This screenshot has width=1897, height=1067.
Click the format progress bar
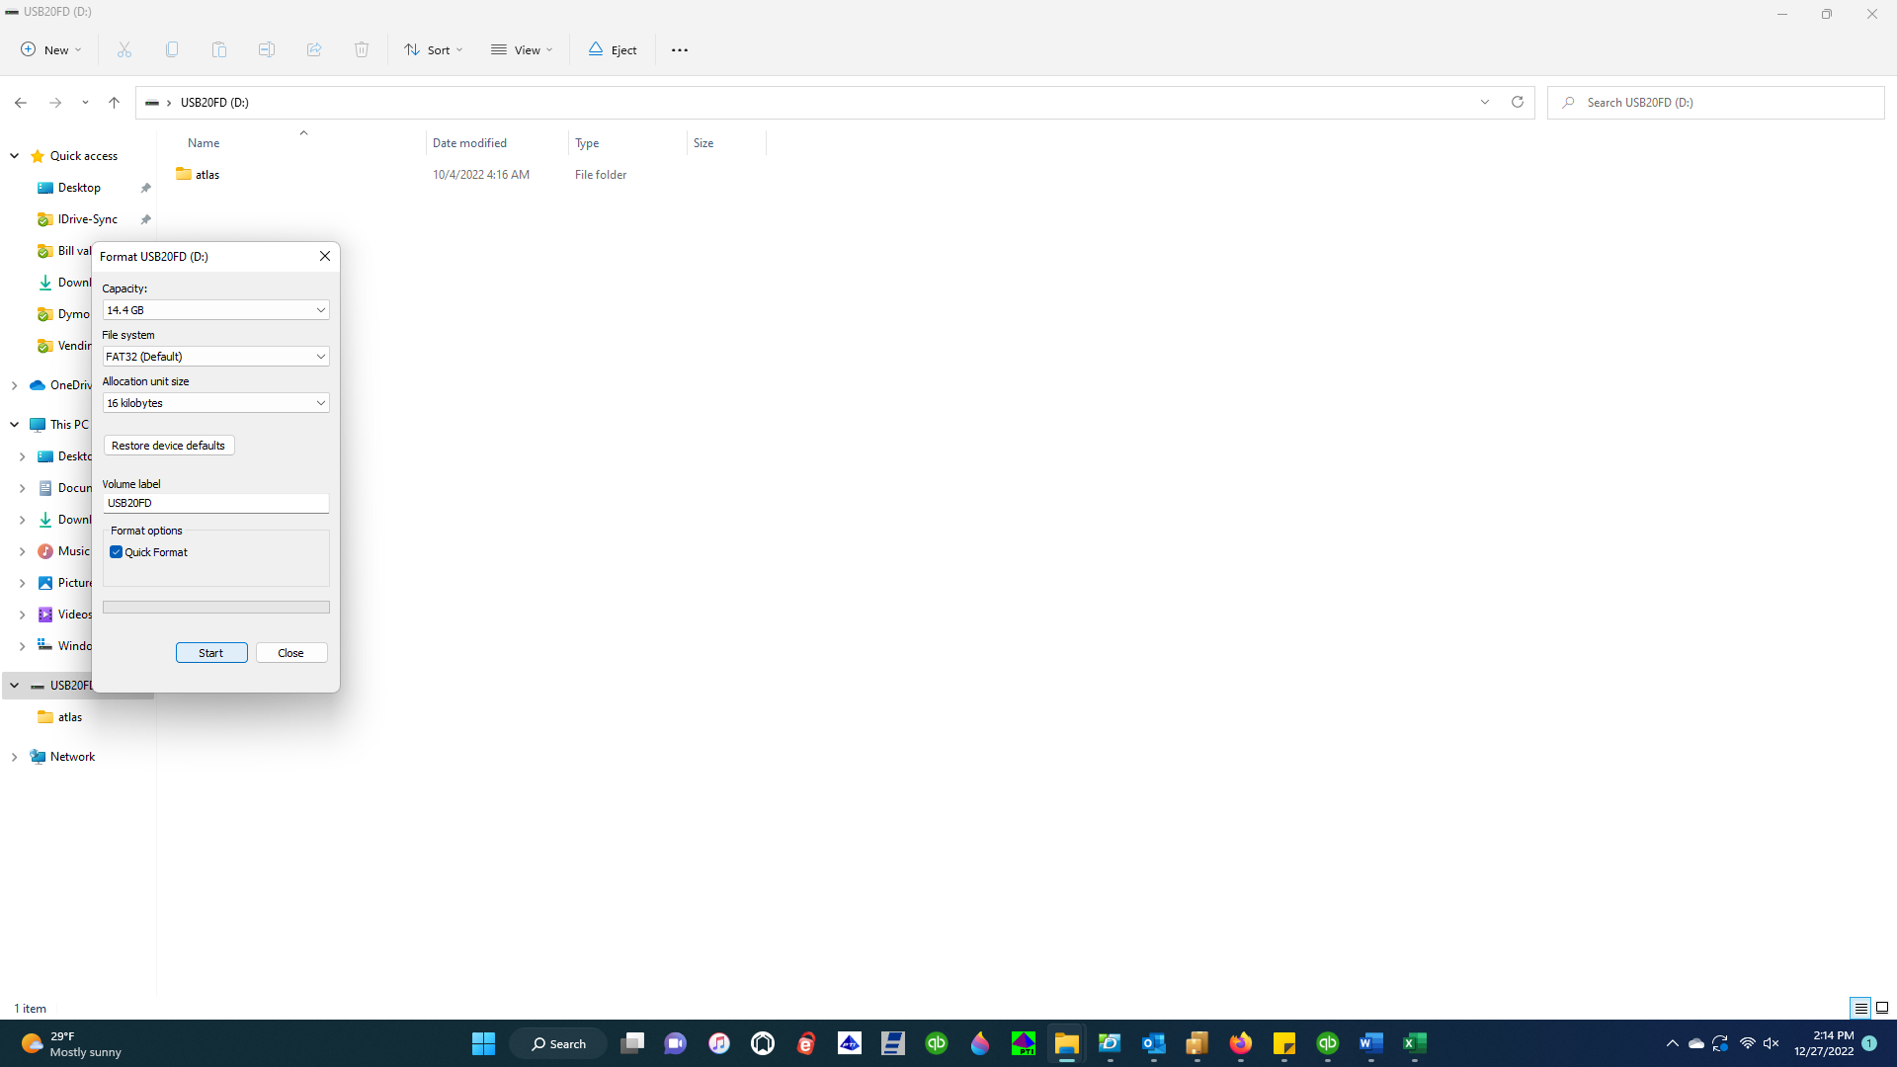click(x=215, y=608)
